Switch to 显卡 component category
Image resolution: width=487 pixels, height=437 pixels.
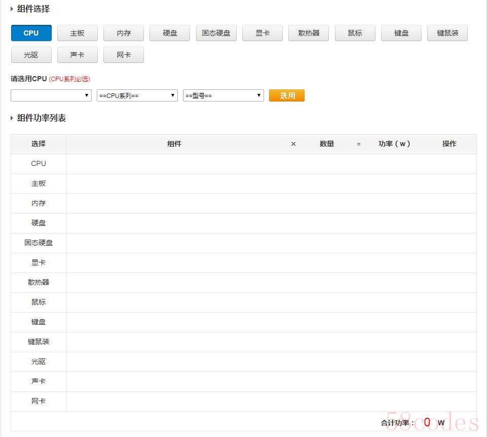point(263,33)
